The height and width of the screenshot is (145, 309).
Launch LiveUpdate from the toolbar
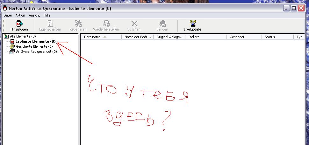pyautogui.click(x=192, y=25)
